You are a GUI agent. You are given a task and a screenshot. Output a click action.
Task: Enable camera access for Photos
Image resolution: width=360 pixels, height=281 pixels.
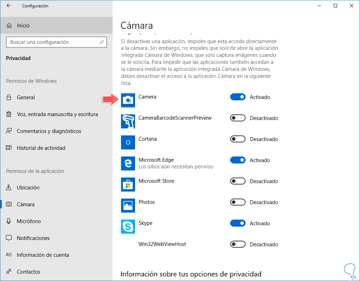tap(238, 202)
